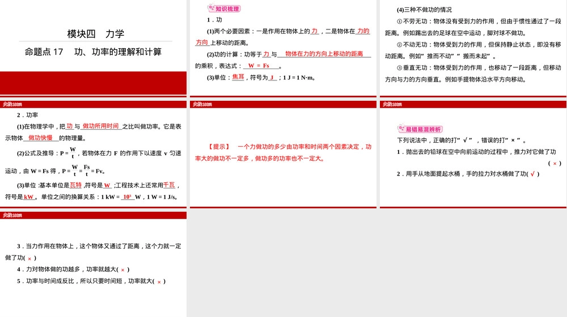Select the slide starting with 2．功率
The height and width of the screenshot is (317, 567).
coord(94,155)
